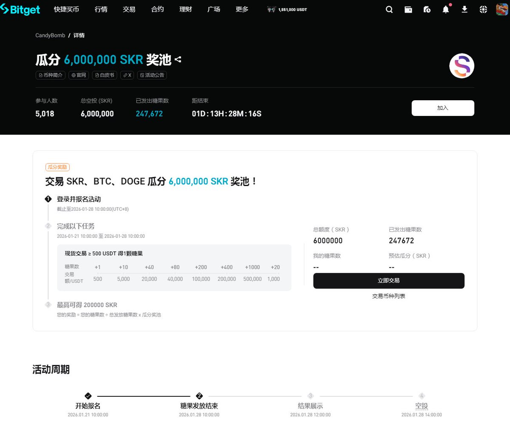This screenshot has height=432, width=510.
Task: Click the 空投 timeline step
Action: (x=422, y=406)
